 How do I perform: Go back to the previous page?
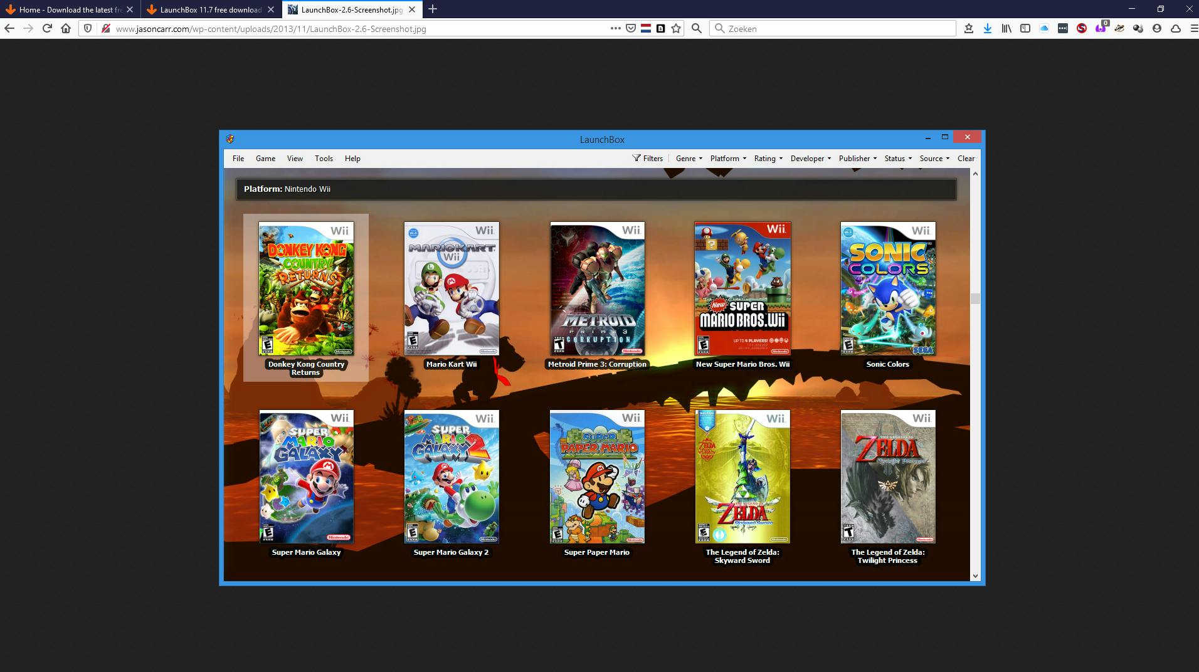tap(9, 28)
